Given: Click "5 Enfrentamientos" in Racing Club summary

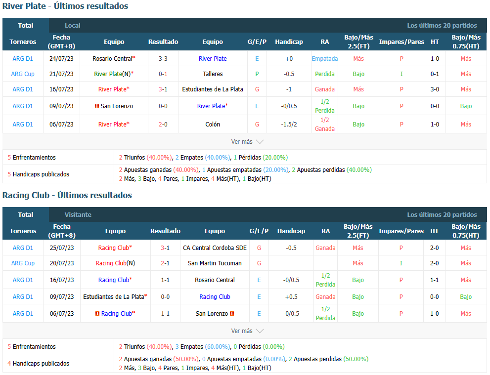Looking at the screenshot, I should pyautogui.click(x=32, y=347).
